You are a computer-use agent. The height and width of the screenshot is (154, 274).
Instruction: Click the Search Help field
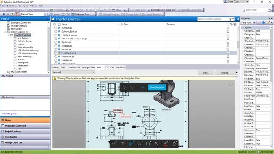[256, 10]
